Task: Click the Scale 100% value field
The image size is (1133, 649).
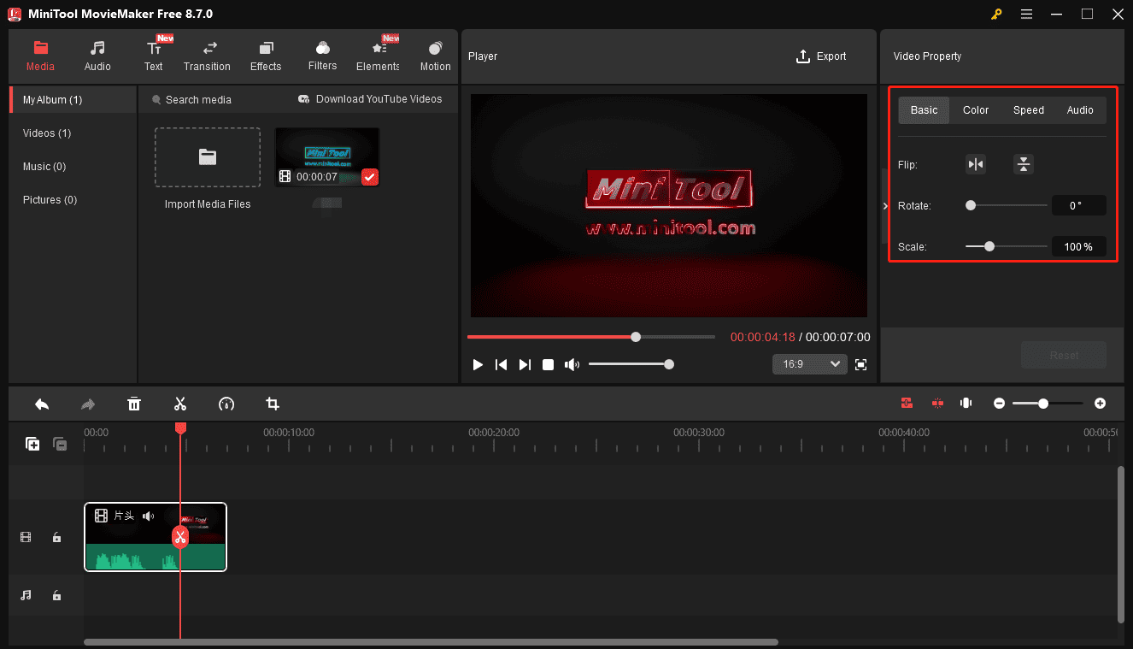Action: pos(1078,246)
